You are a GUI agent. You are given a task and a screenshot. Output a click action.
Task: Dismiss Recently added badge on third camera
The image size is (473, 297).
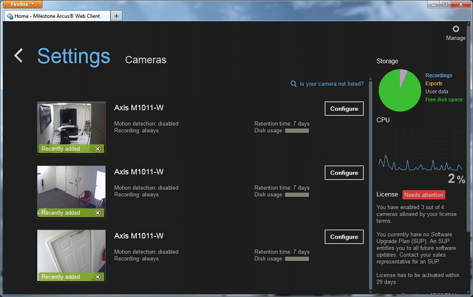coord(97,277)
